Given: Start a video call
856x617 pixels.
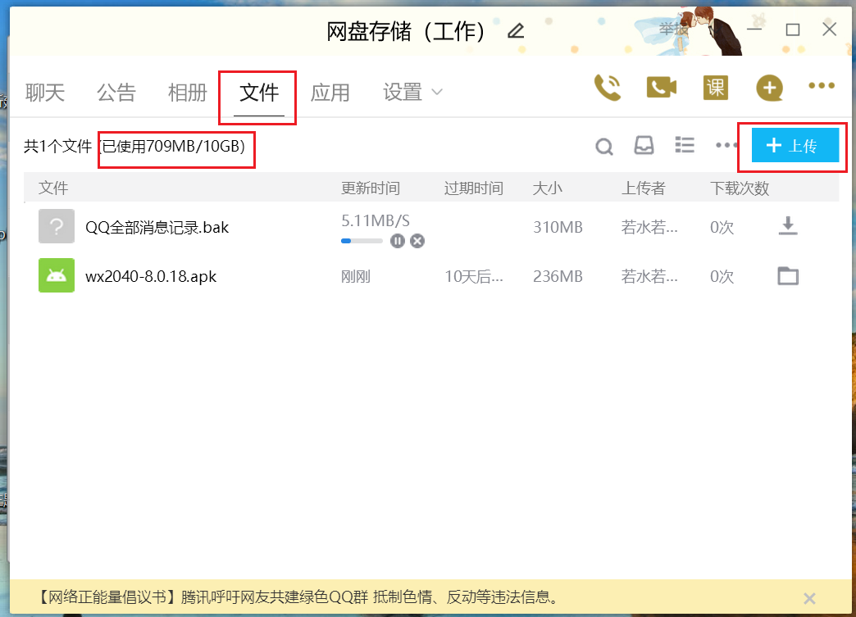Looking at the screenshot, I should (x=661, y=87).
